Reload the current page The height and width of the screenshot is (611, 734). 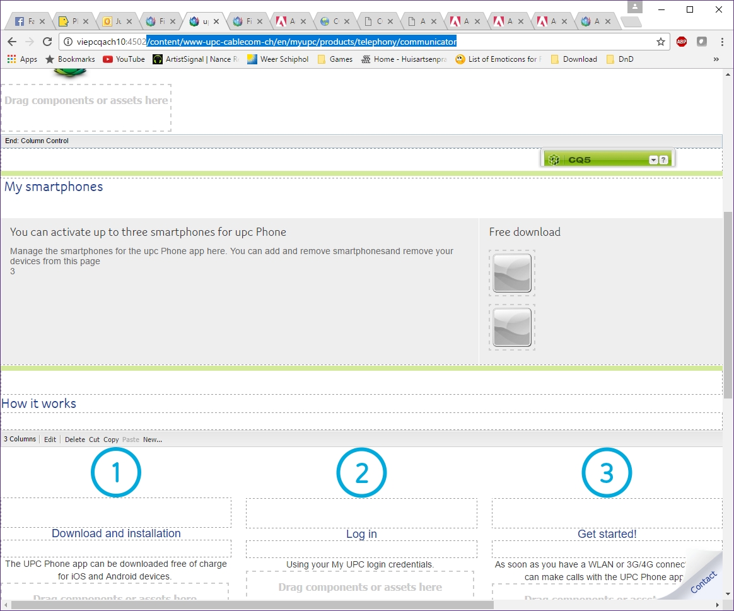[47, 42]
